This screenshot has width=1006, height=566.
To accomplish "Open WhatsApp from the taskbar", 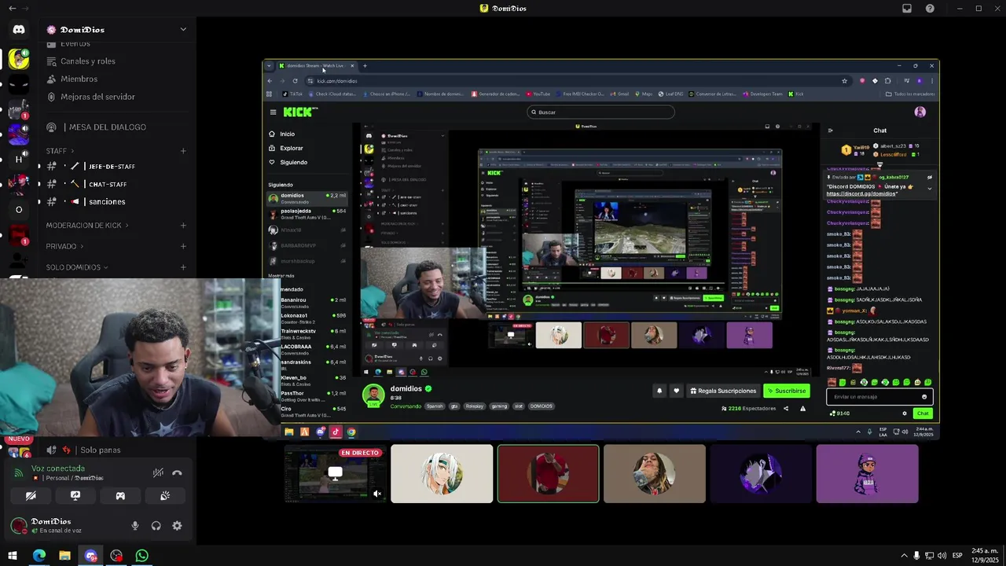I will point(142,556).
